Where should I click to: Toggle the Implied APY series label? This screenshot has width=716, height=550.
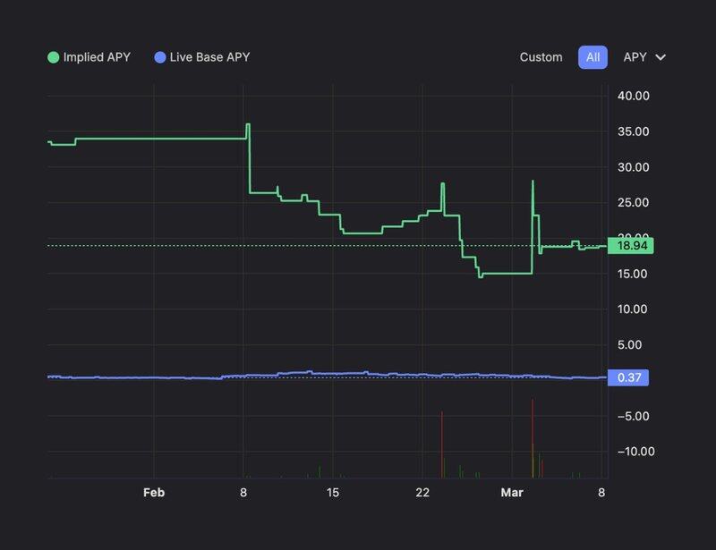pos(97,57)
